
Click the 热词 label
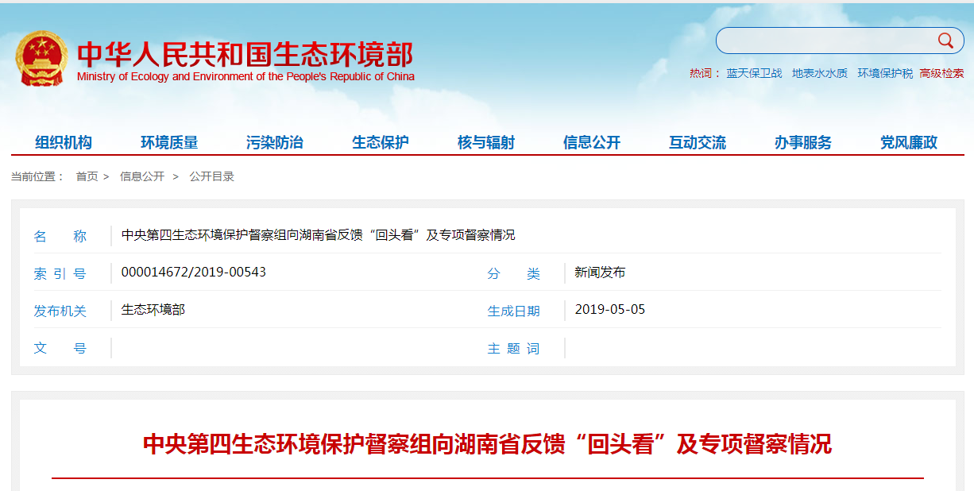(x=704, y=73)
